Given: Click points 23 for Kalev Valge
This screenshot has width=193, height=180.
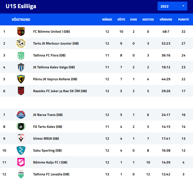Looking at the screenshot, I should click(x=184, y=67).
